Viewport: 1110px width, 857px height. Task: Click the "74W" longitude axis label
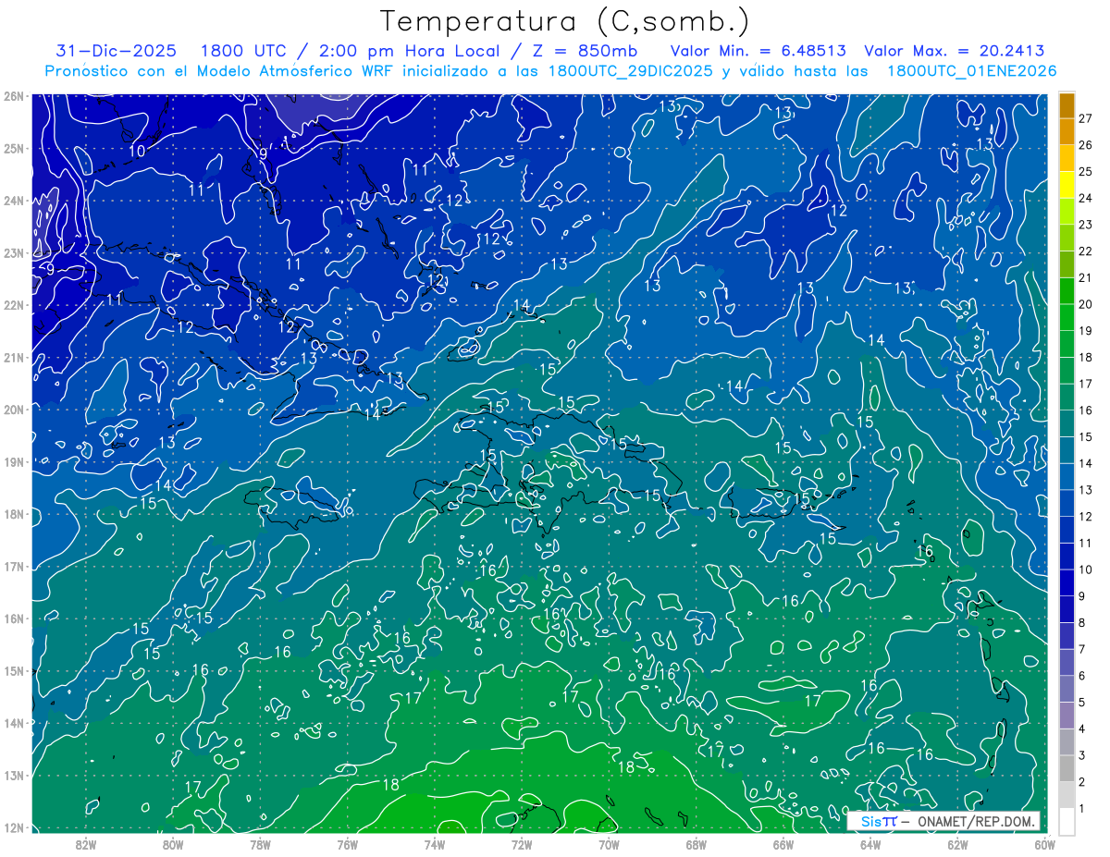point(435,844)
